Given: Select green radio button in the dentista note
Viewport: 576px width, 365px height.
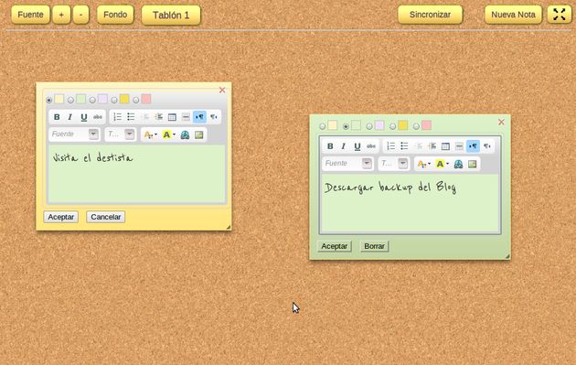Looking at the screenshot, I should [70, 100].
